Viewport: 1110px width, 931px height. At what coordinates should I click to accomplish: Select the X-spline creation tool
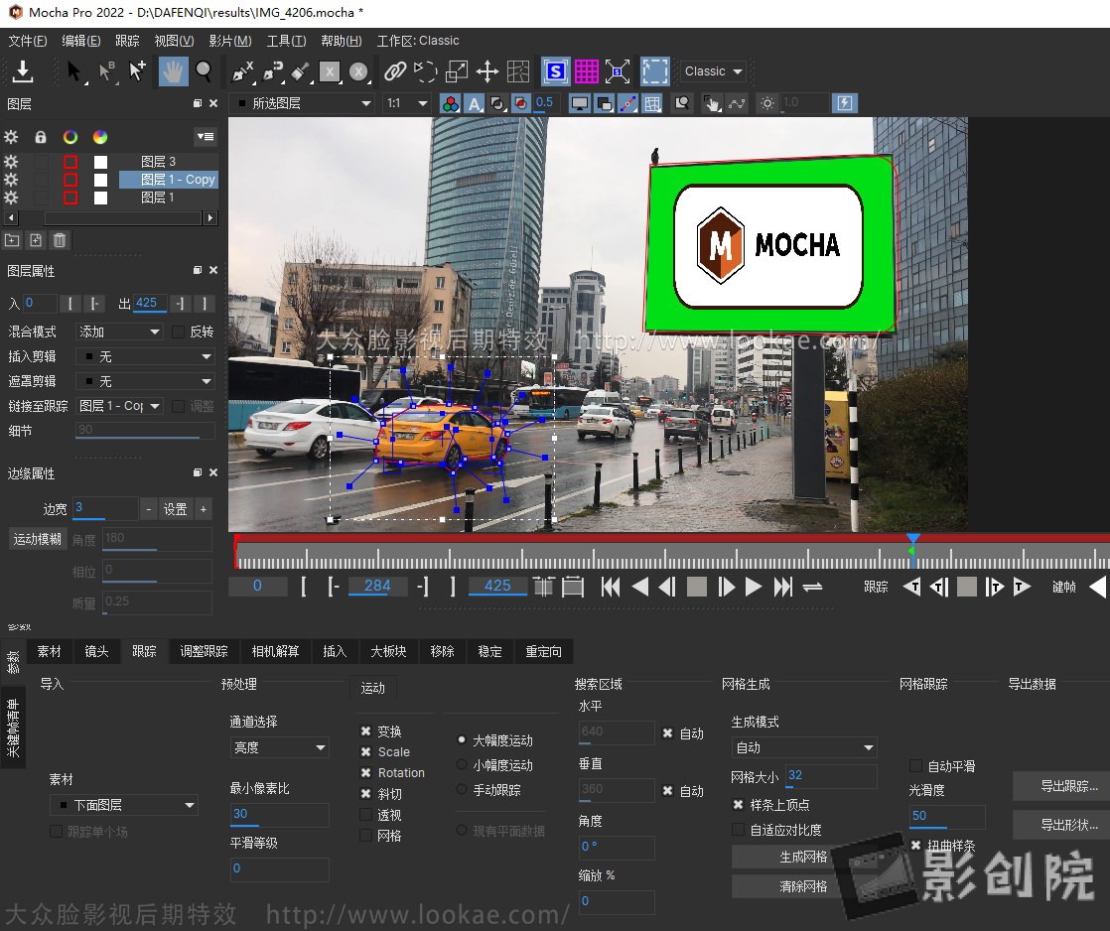tap(242, 70)
